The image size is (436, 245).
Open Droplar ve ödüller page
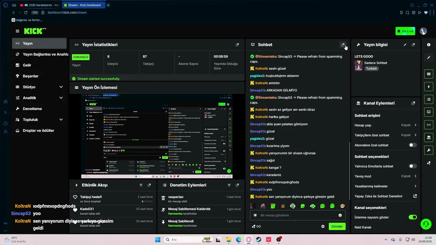40,130
